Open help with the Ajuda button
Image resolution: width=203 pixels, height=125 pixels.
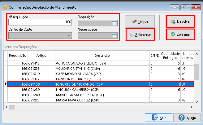coord(187,118)
